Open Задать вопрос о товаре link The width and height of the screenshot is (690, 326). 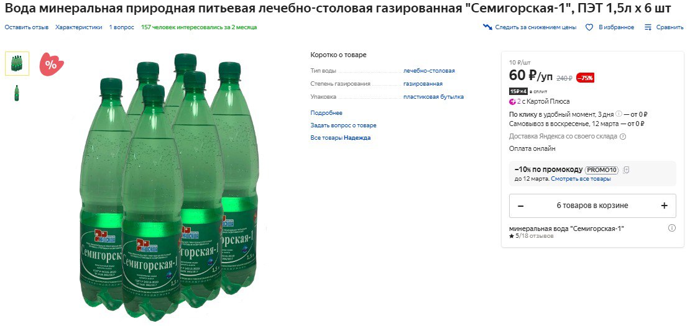(343, 125)
